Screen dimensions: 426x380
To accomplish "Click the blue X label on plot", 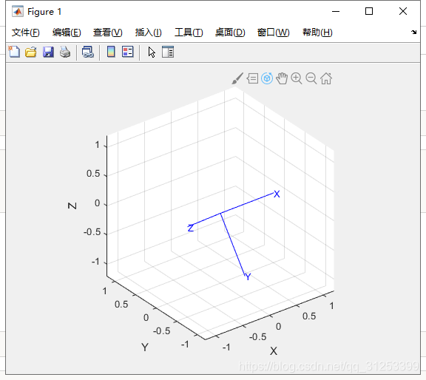I will pyautogui.click(x=277, y=194).
